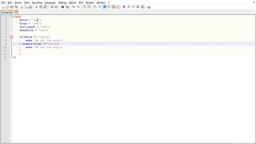256x144 pixels.
Task: Click line number 13 in the margin
Action: [x=5, y=58]
